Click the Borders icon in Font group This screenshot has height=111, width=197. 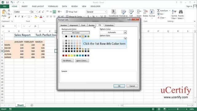pos(29,16)
